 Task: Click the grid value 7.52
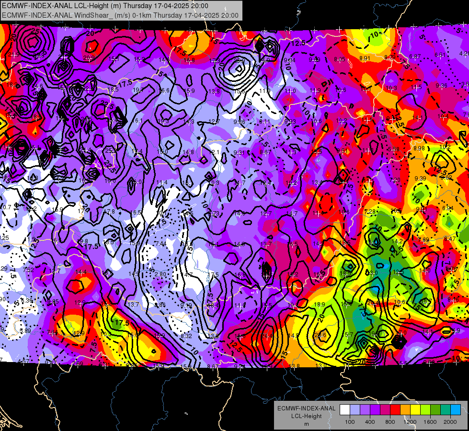[28, 270]
